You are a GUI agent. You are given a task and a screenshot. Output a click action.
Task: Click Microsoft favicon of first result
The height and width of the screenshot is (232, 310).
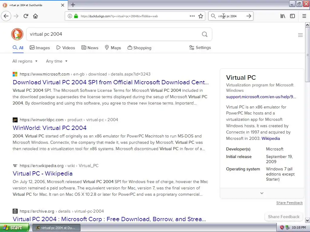tap(15, 74)
